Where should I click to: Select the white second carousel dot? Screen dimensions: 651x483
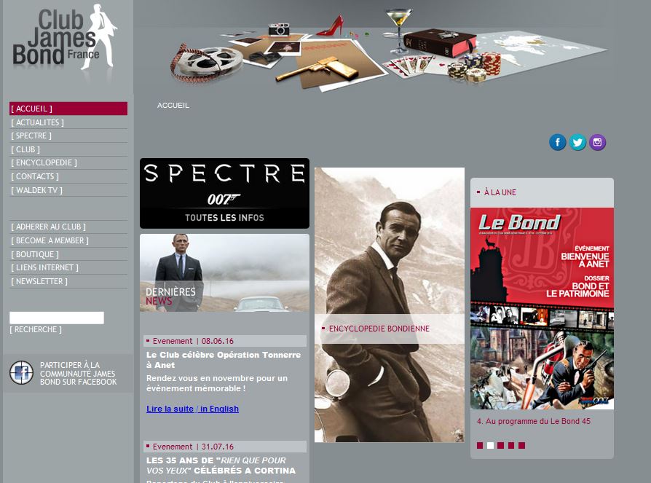(x=490, y=445)
